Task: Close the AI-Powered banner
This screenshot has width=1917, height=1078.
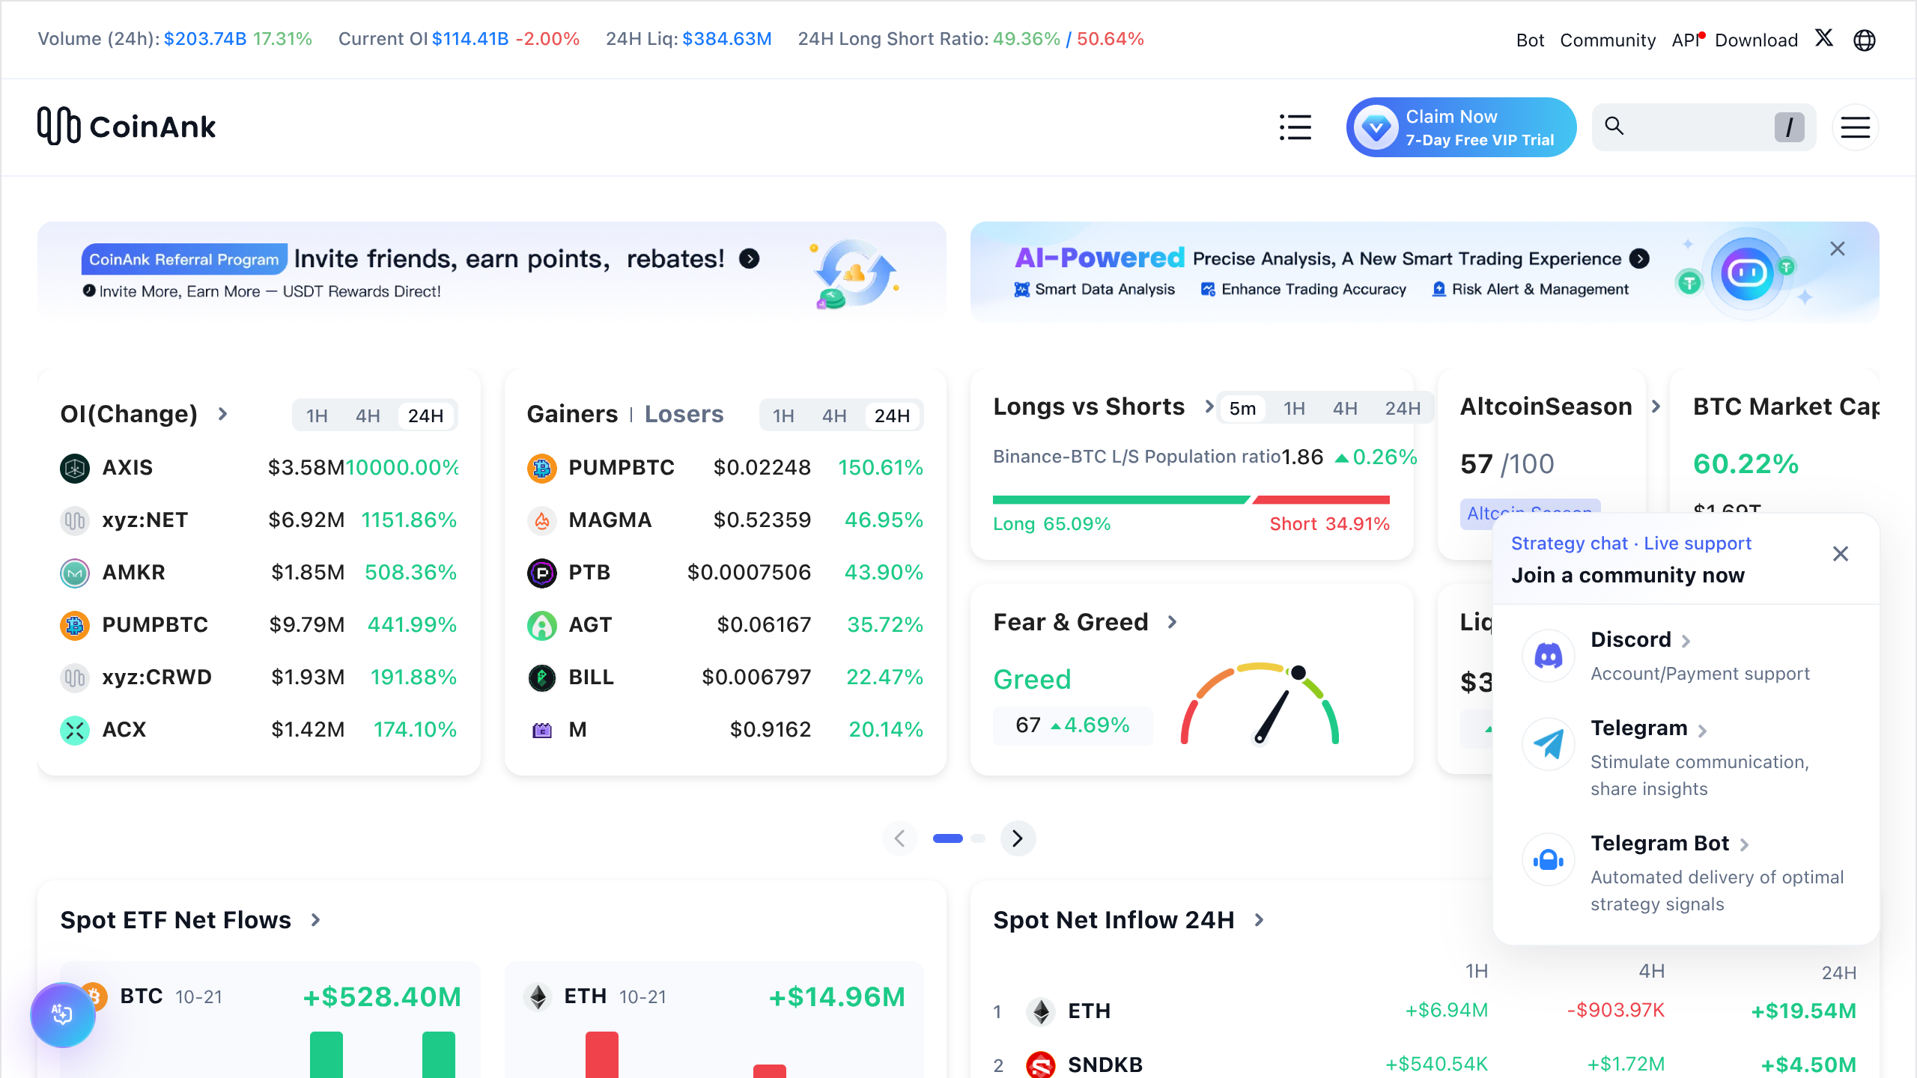Action: click(1838, 249)
